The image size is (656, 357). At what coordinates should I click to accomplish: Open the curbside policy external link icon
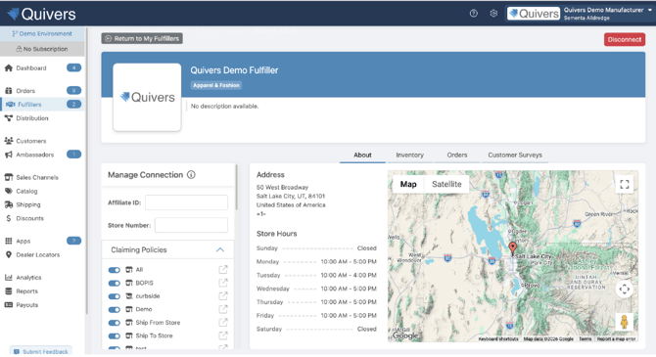click(x=223, y=296)
